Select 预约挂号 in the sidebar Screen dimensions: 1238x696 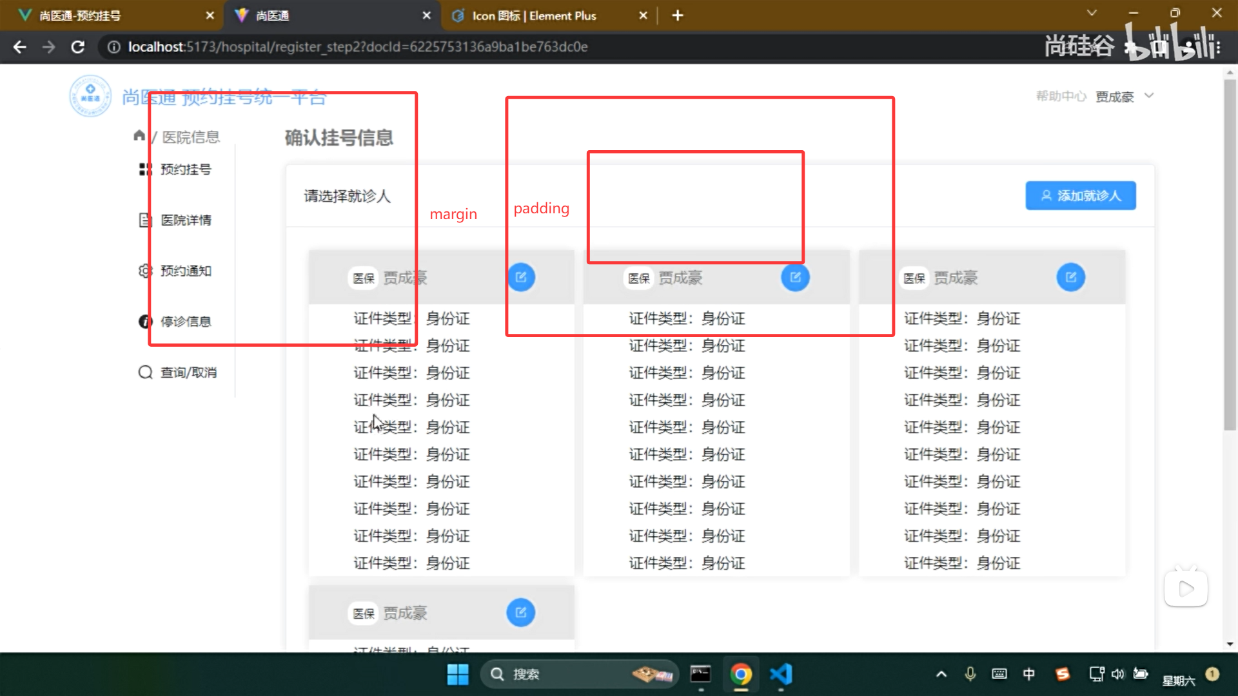[x=185, y=169]
